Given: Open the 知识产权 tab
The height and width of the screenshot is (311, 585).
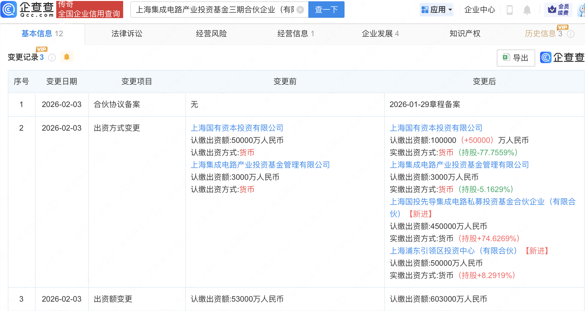Looking at the screenshot, I should 465,34.
